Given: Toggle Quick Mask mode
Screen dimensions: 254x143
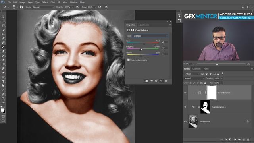Looking at the screenshot, I should pyautogui.click(x=3, y=116).
